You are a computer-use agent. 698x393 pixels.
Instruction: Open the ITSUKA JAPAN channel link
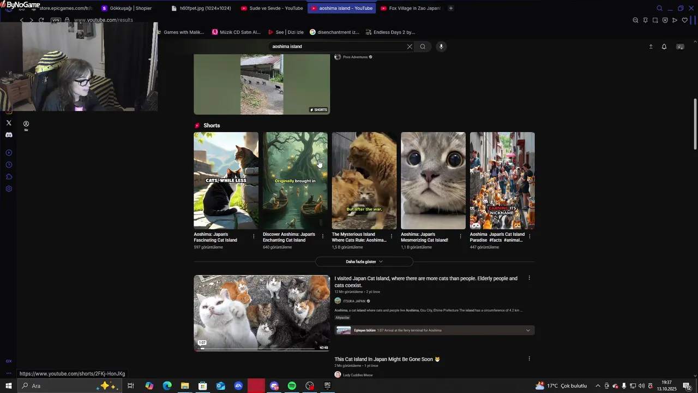click(354, 301)
